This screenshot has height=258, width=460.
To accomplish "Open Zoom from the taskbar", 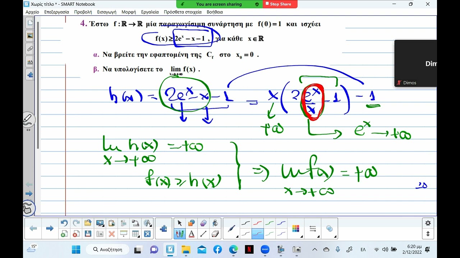I will pyautogui.click(x=265, y=249).
